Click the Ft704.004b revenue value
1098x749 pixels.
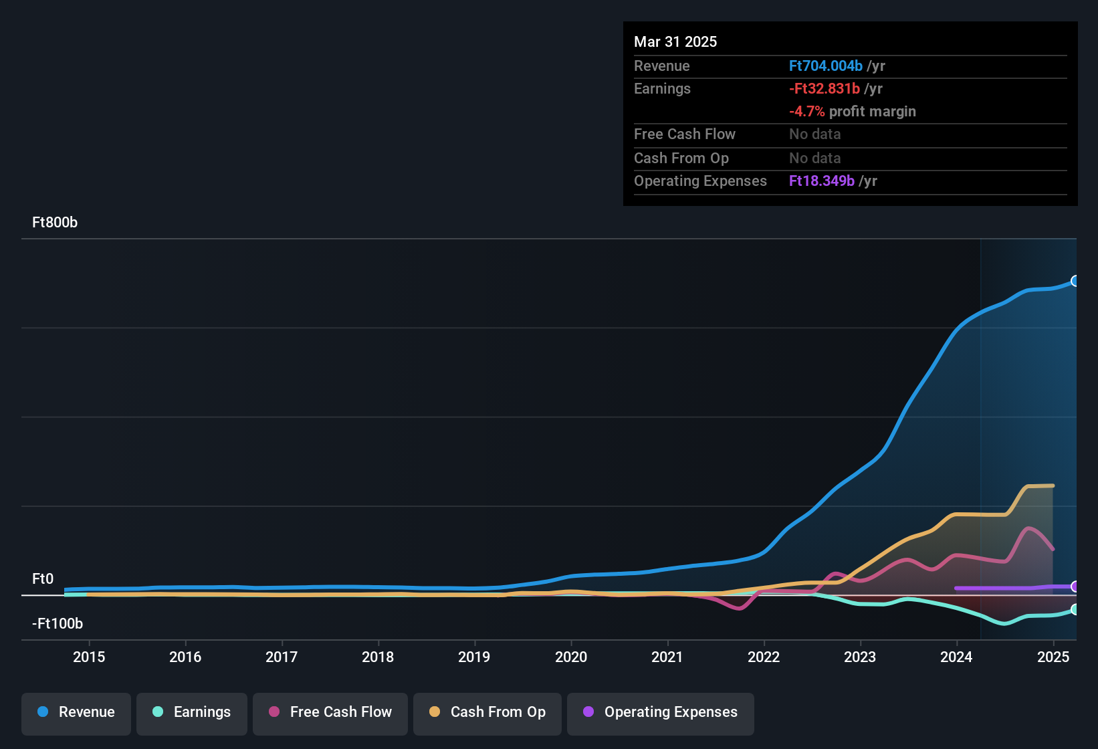point(826,66)
